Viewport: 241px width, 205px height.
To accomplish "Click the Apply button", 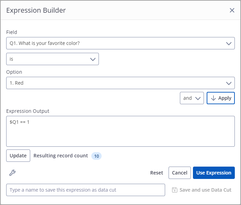I will [220, 98].
